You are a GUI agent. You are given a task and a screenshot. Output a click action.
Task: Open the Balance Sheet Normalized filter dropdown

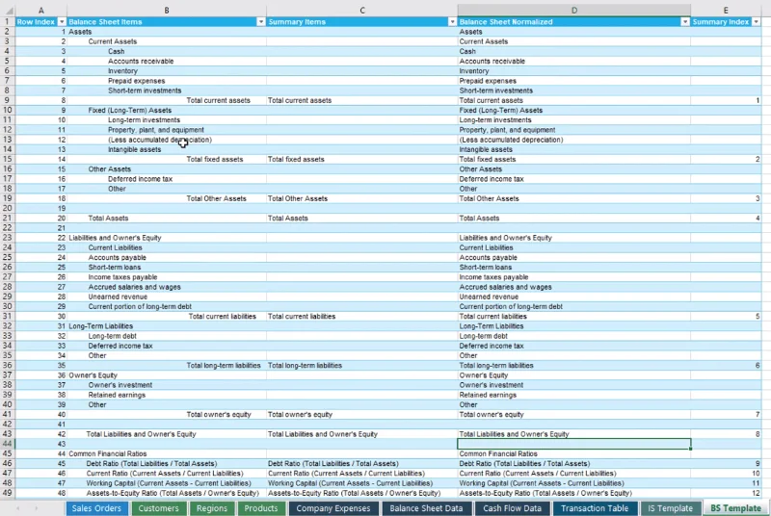684,21
